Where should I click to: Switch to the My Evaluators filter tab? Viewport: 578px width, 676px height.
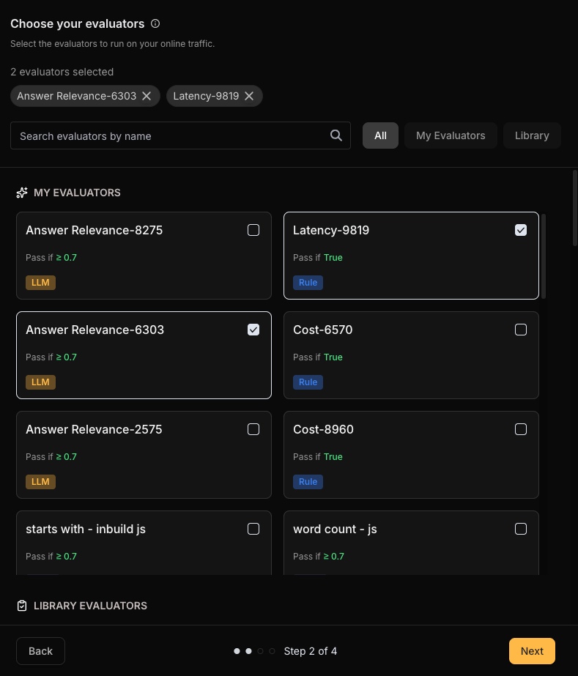pos(451,135)
